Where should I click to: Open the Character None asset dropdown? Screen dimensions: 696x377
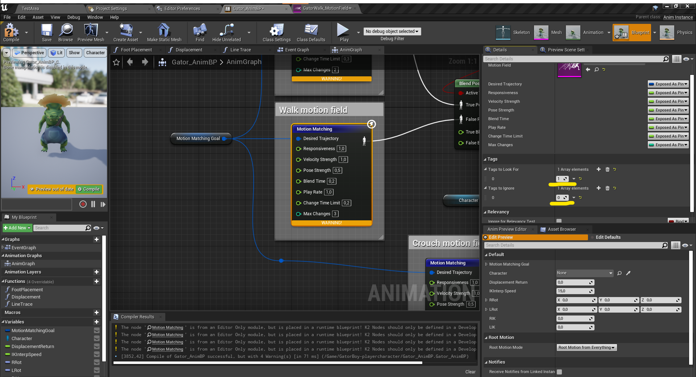coord(585,273)
